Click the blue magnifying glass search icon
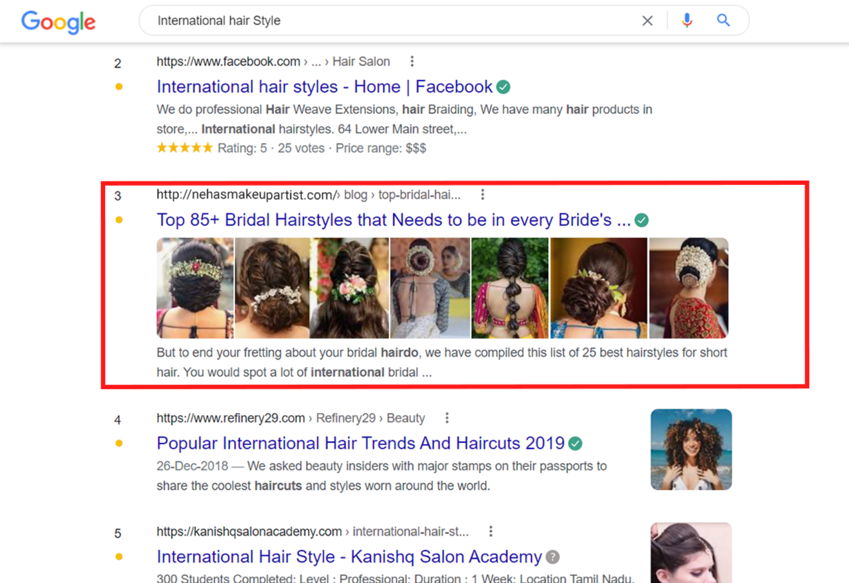This screenshot has width=849, height=583. pos(723,21)
